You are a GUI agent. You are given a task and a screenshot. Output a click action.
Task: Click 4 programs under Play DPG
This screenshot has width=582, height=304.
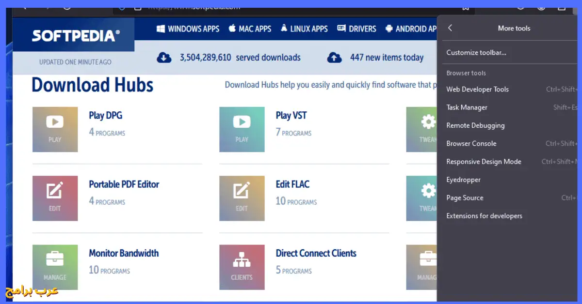pos(107,132)
